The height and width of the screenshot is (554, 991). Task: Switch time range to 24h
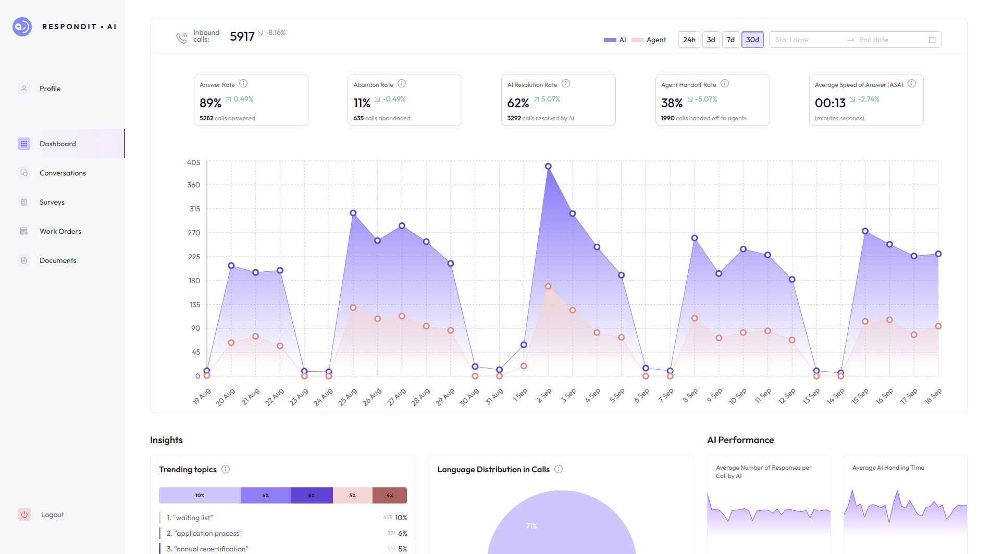click(689, 39)
